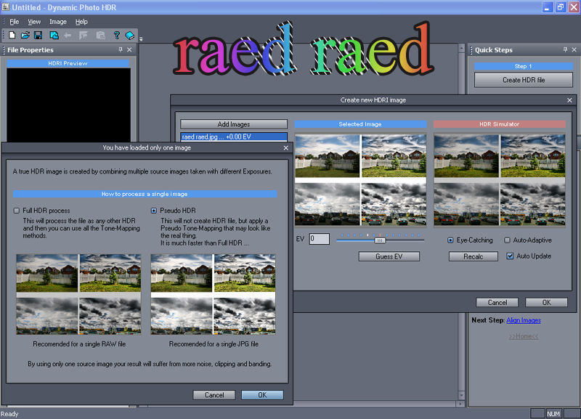Screen dimensions: 581x419
Task: Click Cancel in the single image dialog
Action: pos(214,395)
